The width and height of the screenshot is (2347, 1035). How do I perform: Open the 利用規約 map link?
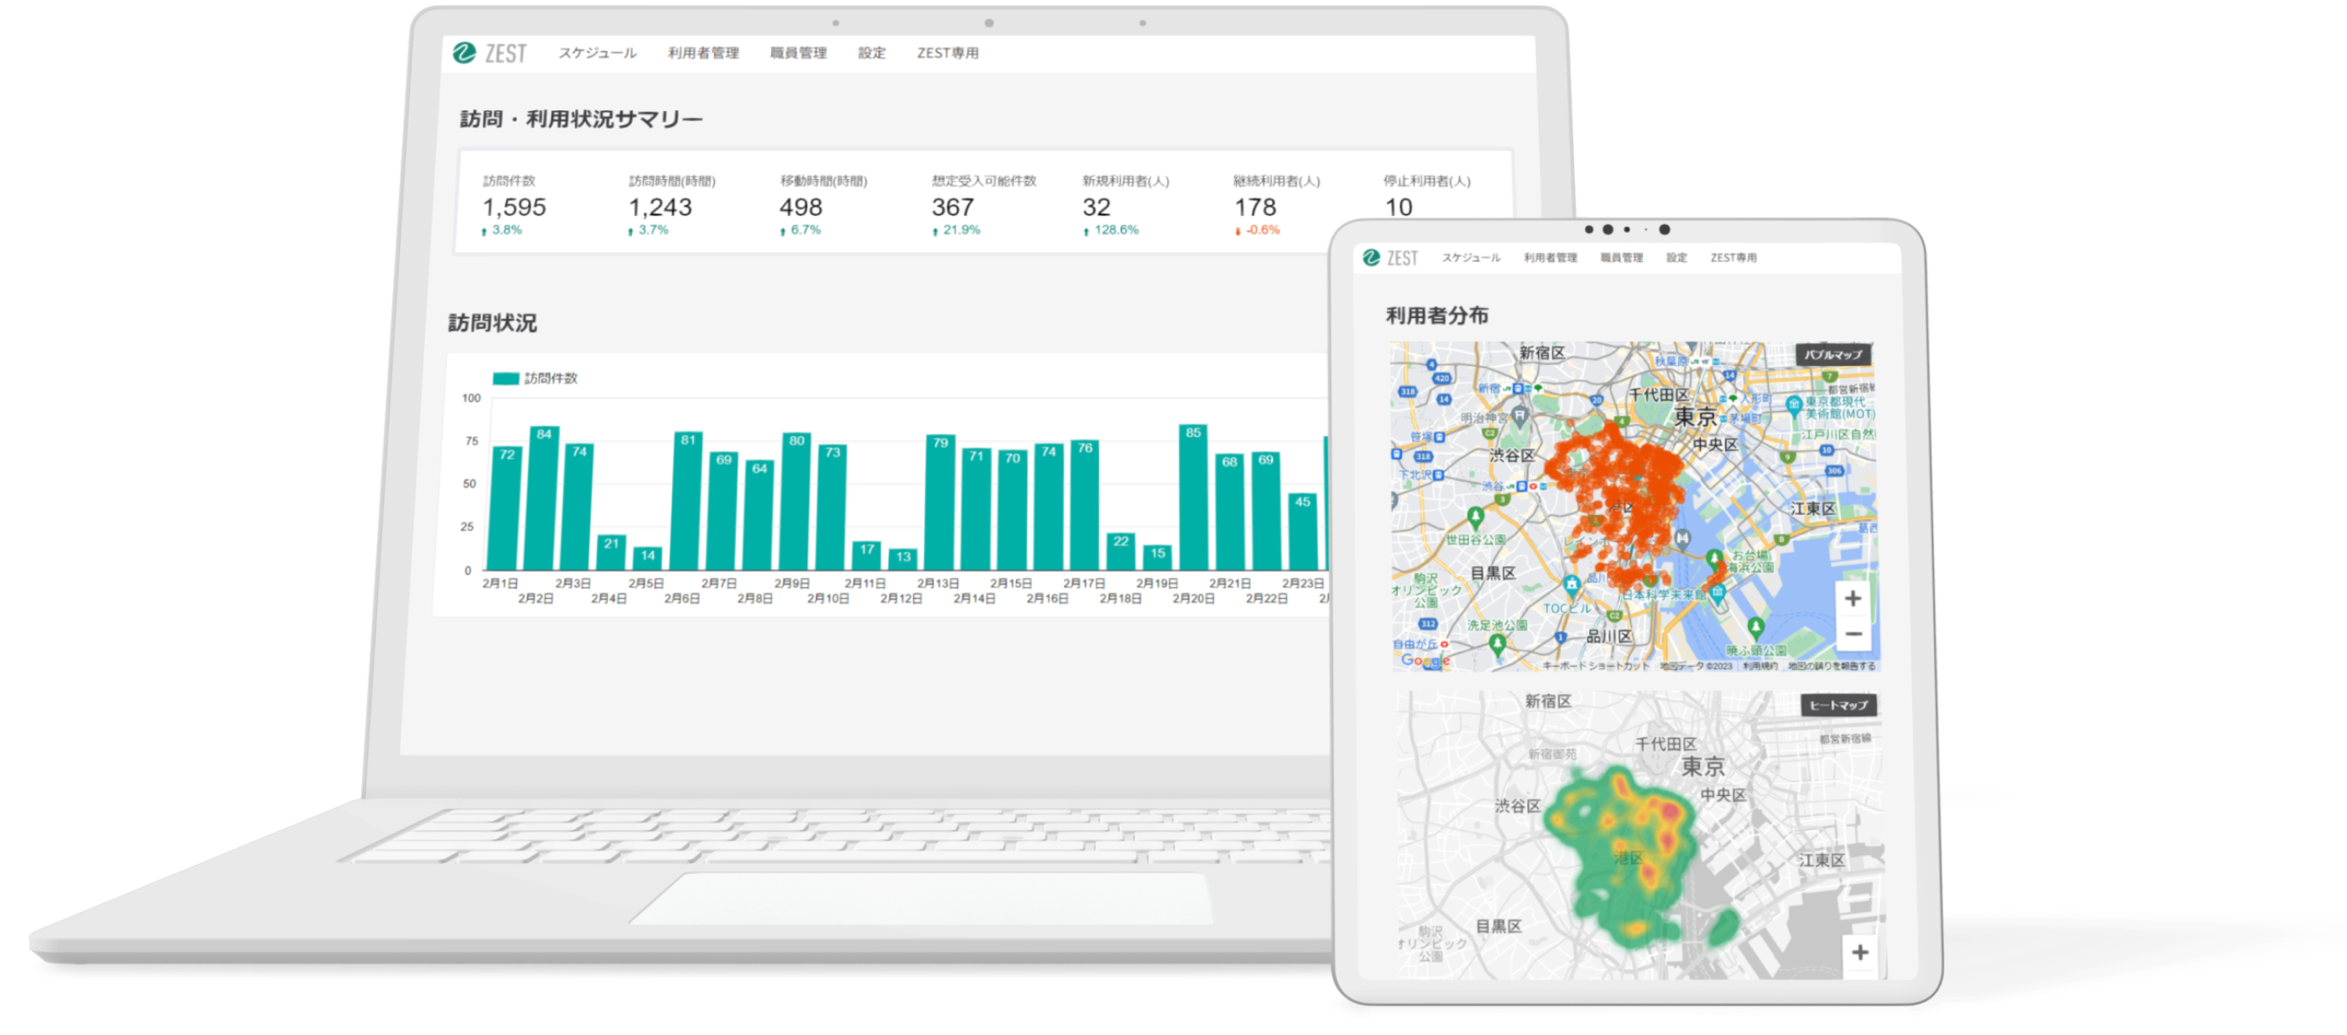(x=1759, y=666)
